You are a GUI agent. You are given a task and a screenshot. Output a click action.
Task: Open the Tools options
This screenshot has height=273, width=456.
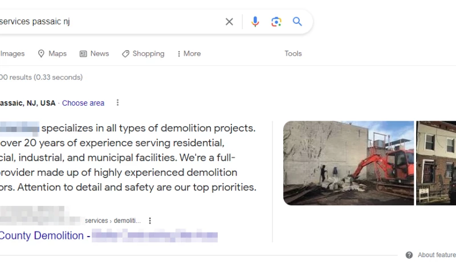tap(293, 53)
